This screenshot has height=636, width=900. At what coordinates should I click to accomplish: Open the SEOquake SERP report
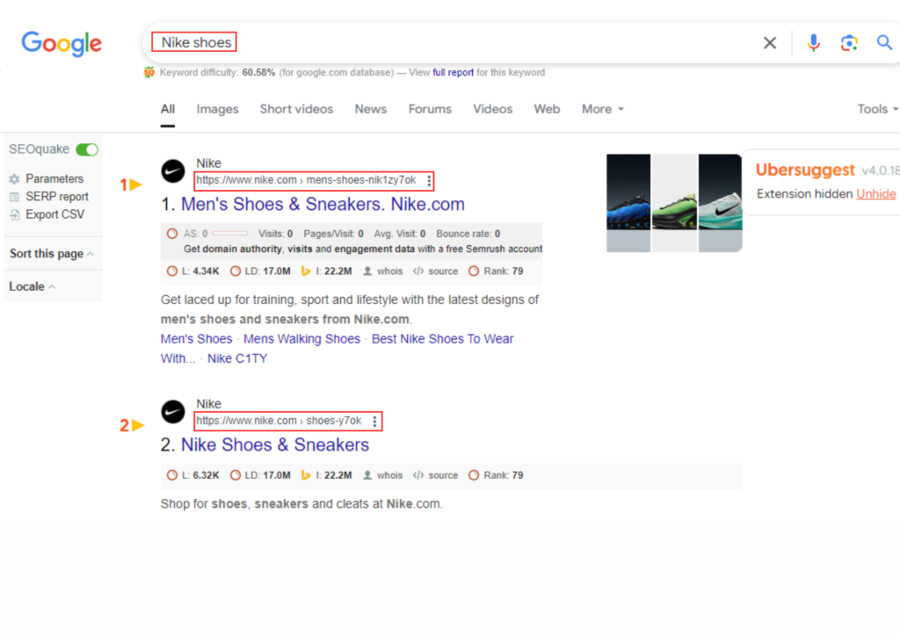coord(56,197)
